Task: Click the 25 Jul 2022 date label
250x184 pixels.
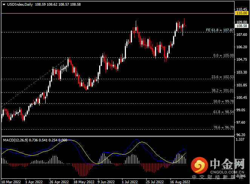Action: click(x=155, y=182)
